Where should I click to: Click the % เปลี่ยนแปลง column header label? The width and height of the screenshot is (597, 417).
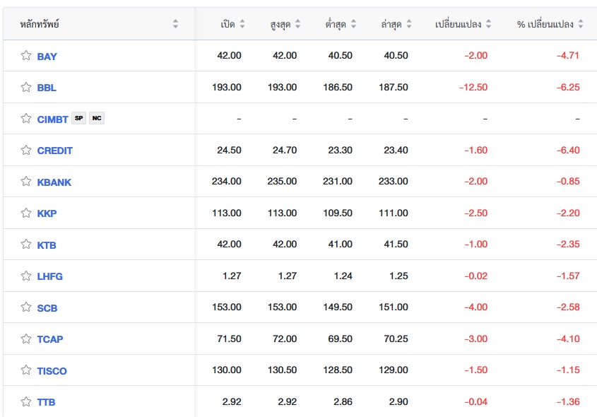[545, 24]
